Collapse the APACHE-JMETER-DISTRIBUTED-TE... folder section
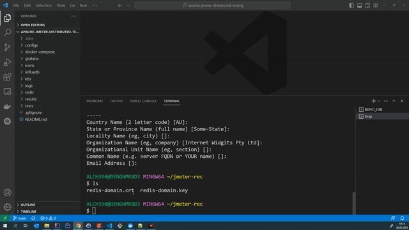 tap(48, 32)
